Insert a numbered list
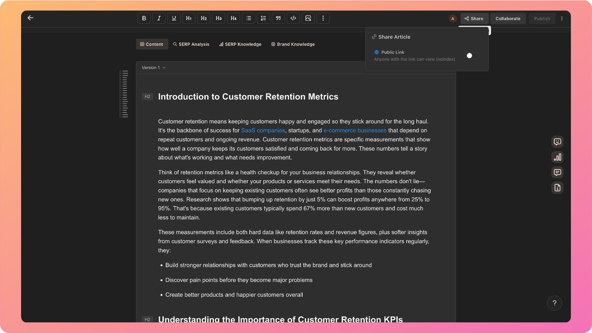592x333 pixels. 263,18
